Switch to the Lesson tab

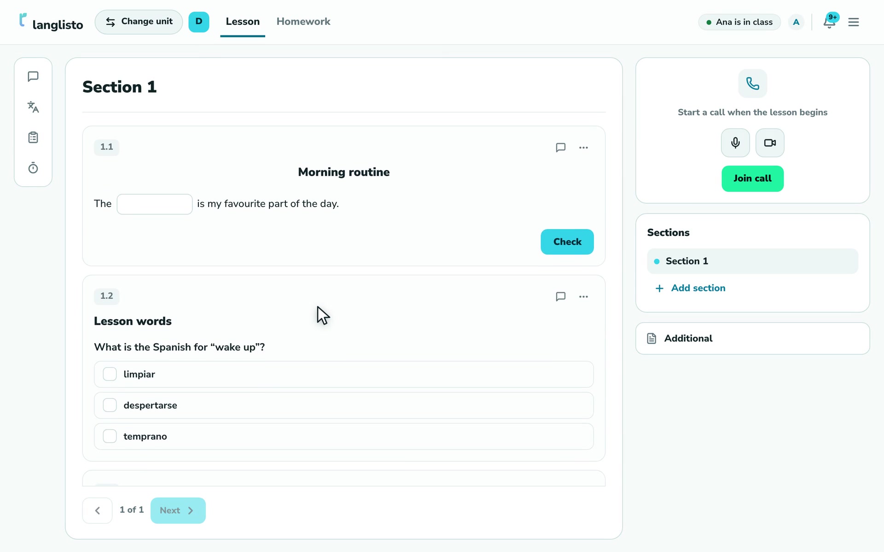(243, 22)
